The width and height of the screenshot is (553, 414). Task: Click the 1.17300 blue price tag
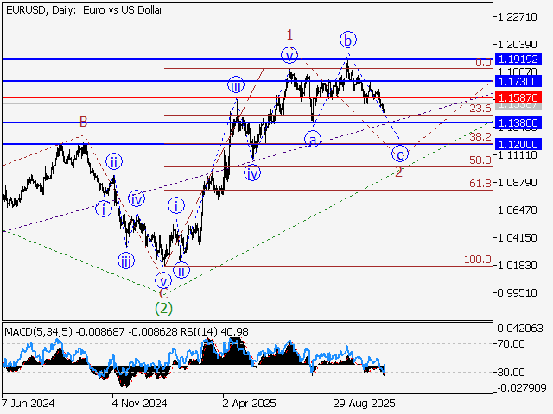tap(518, 80)
